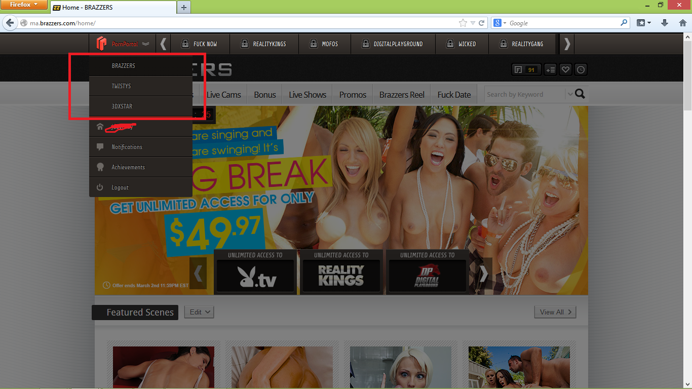
Task: Click View All for Featured Scenes
Action: 555,312
